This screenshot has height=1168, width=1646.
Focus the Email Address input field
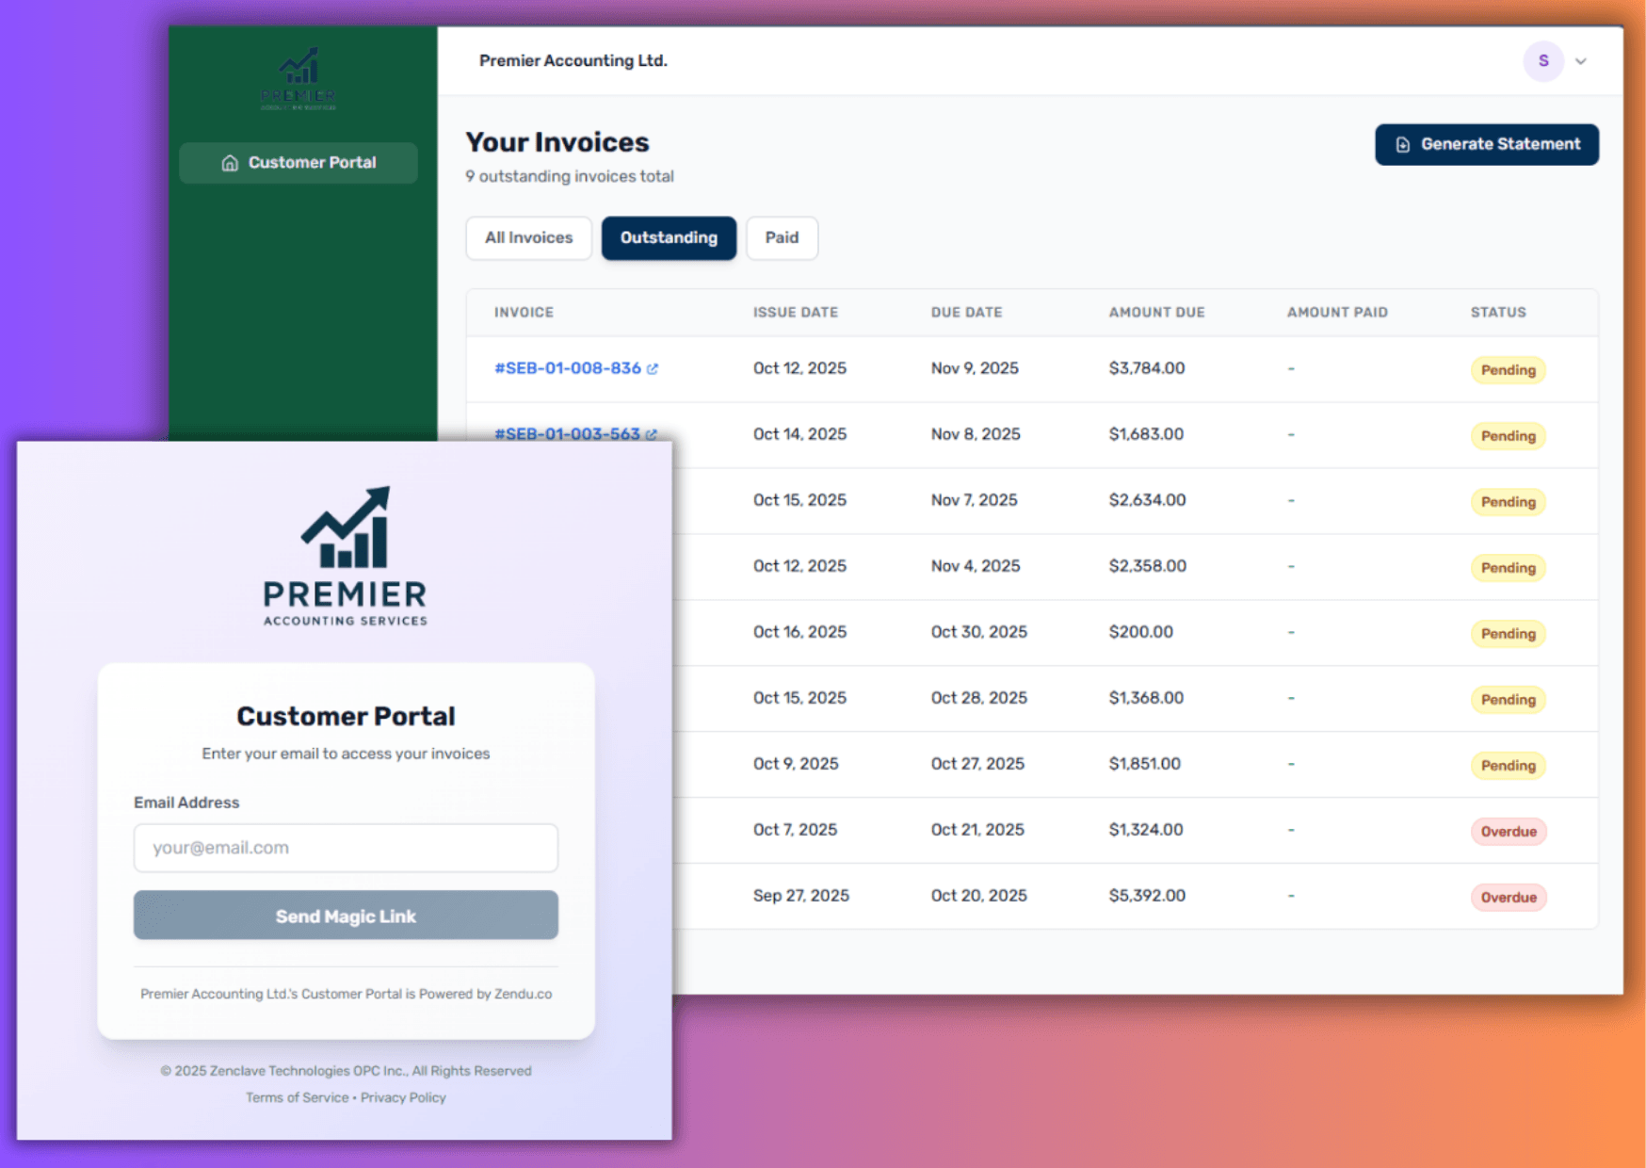pyautogui.click(x=346, y=848)
